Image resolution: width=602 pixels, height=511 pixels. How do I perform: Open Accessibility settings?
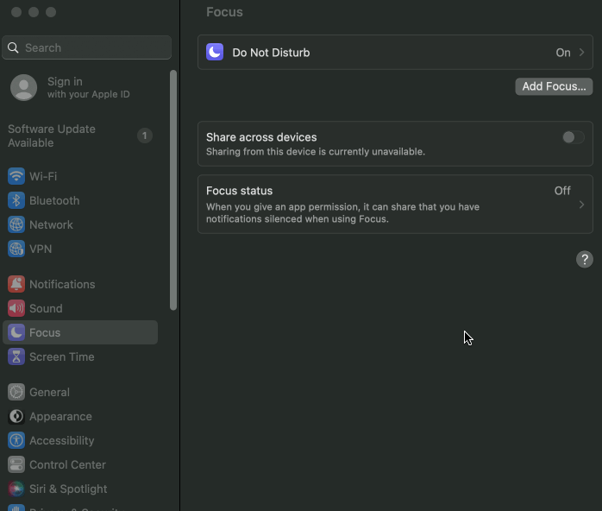click(x=80, y=441)
